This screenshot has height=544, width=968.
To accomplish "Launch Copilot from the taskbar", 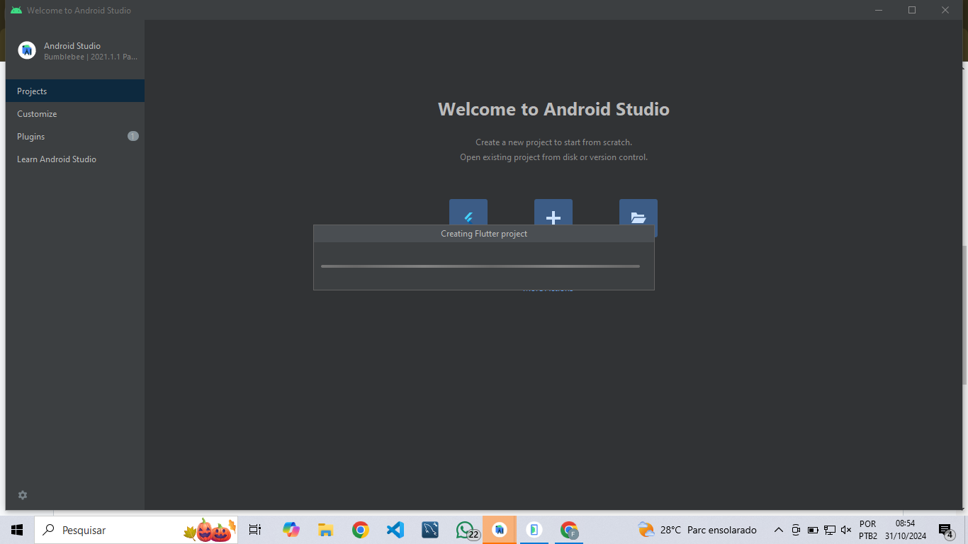I will coord(291,530).
